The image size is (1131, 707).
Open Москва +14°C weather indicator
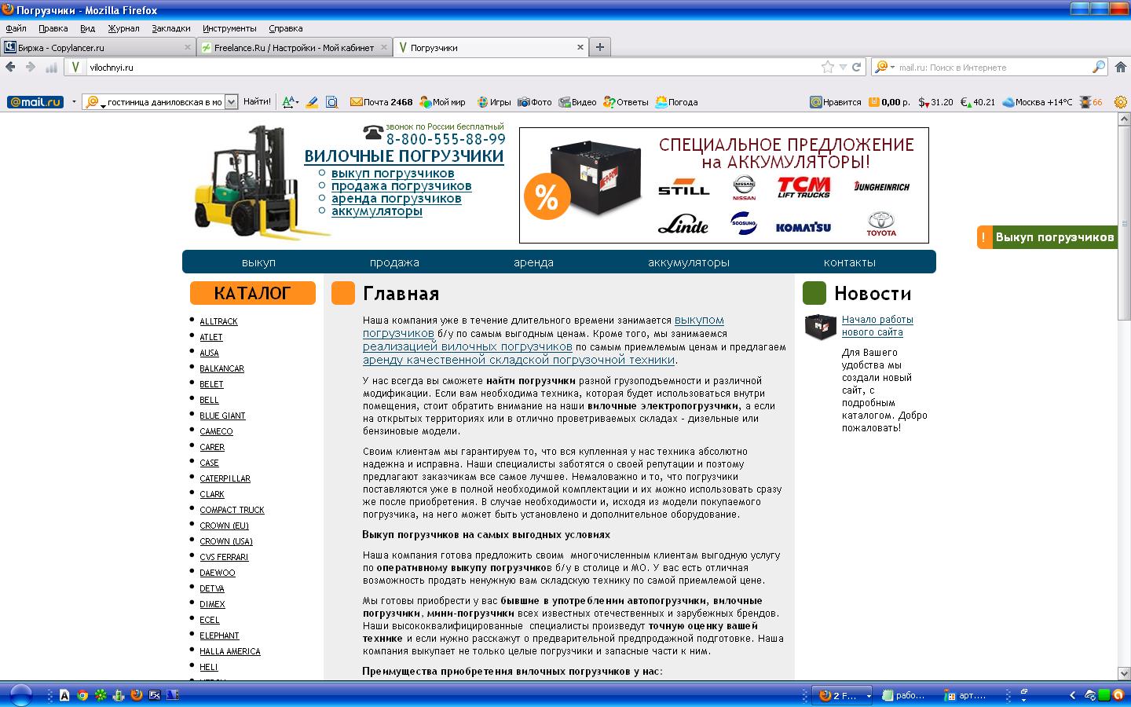[1037, 102]
